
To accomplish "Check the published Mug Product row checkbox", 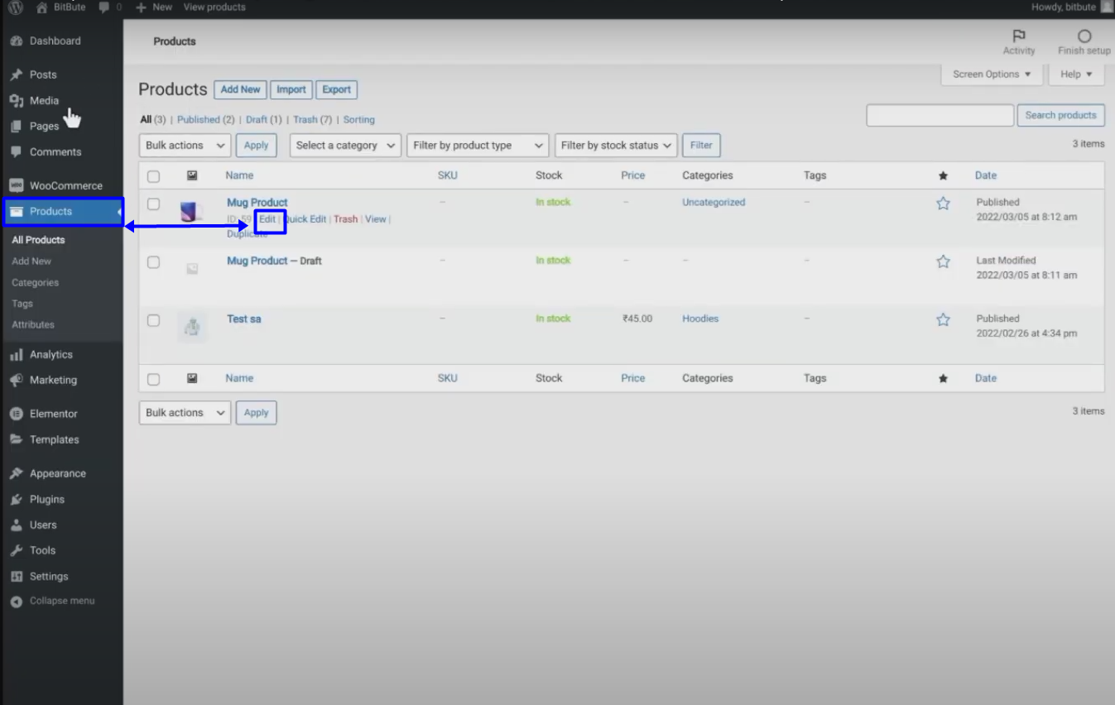I will pos(153,204).
